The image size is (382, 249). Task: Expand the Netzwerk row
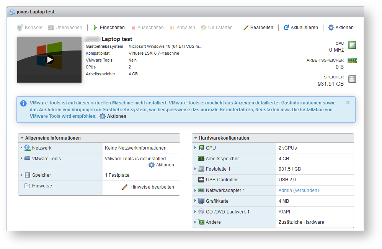click(x=21, y=148)
